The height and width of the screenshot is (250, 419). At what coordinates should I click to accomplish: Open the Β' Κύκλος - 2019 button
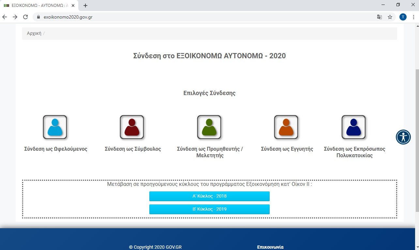point(209,209)
